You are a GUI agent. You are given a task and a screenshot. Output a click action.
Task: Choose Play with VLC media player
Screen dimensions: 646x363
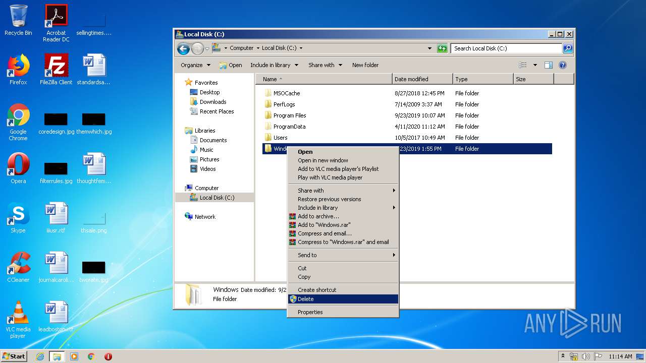click(343, 177)
